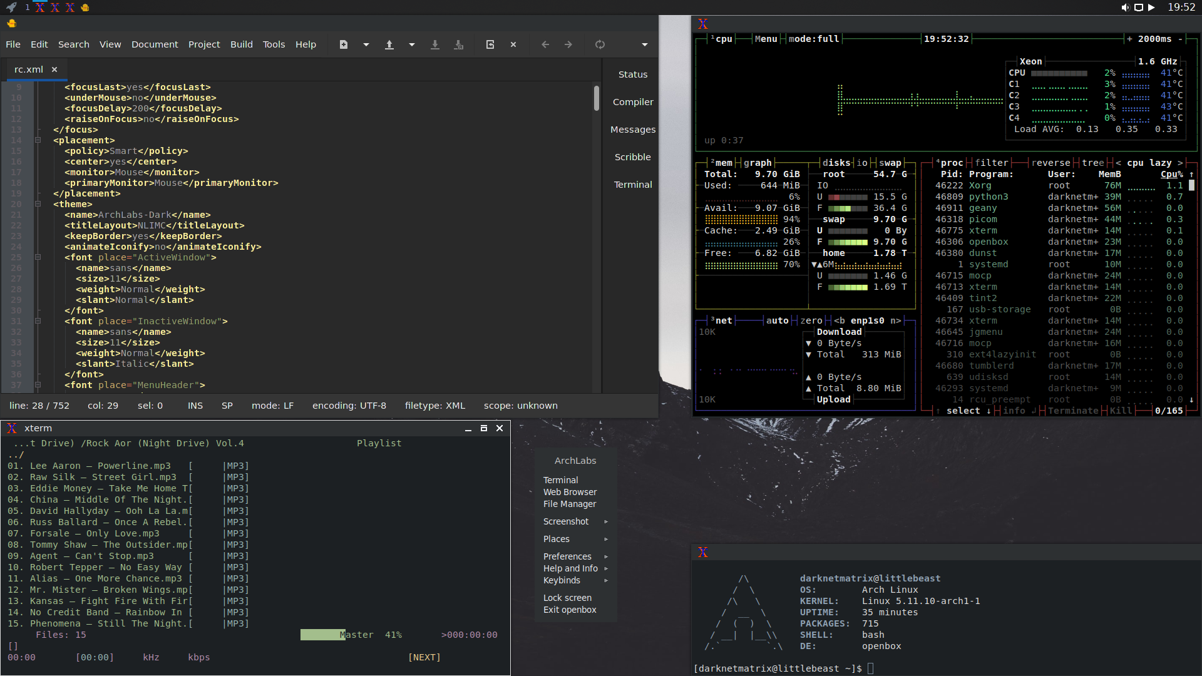Open the File menu in Geany
The width and height of the screenshot is (1202, 676).
[x=13, y=44]
